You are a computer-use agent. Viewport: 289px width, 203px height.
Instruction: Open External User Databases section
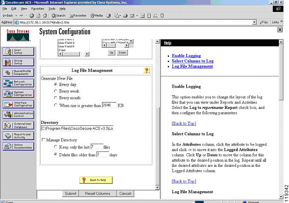18,125
